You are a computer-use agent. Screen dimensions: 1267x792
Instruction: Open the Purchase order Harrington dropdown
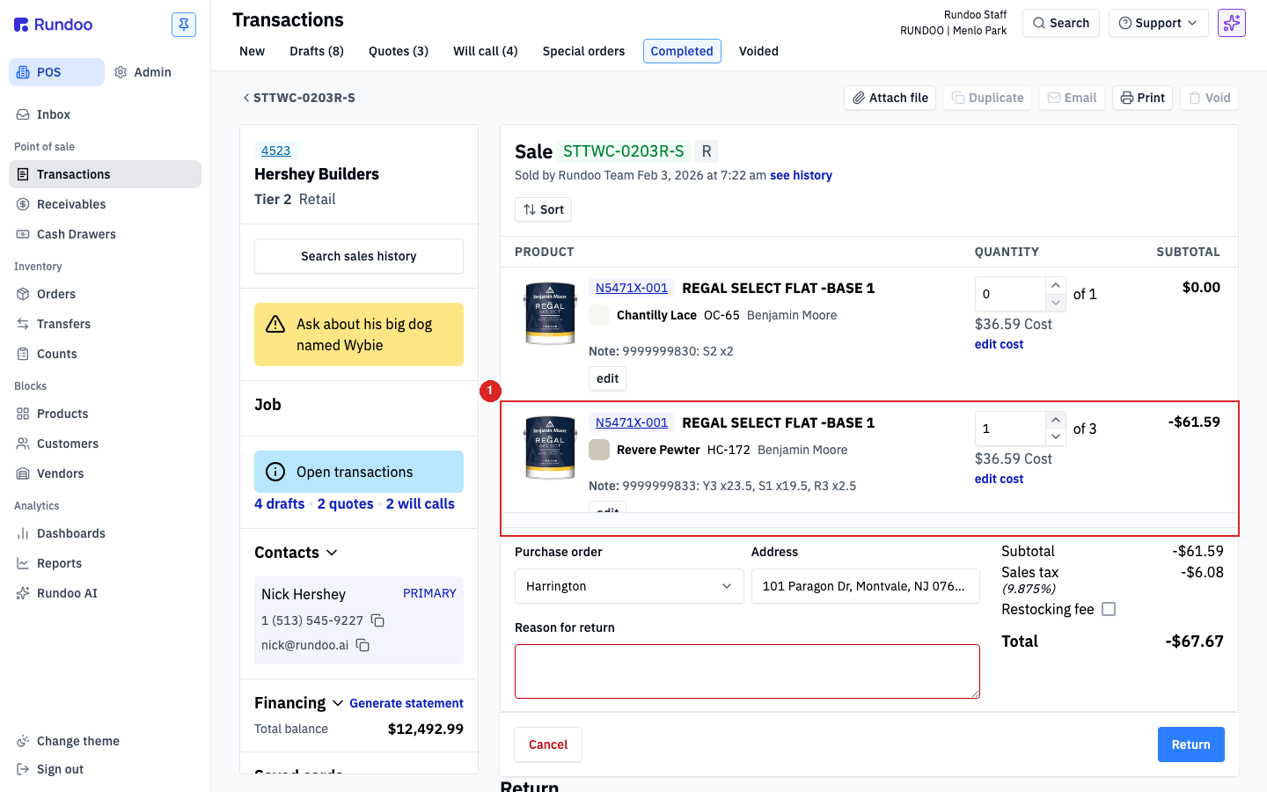(x=629, y=586)
